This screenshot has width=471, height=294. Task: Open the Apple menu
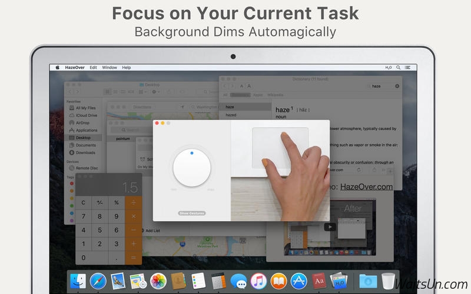click(x=57, y=68)
